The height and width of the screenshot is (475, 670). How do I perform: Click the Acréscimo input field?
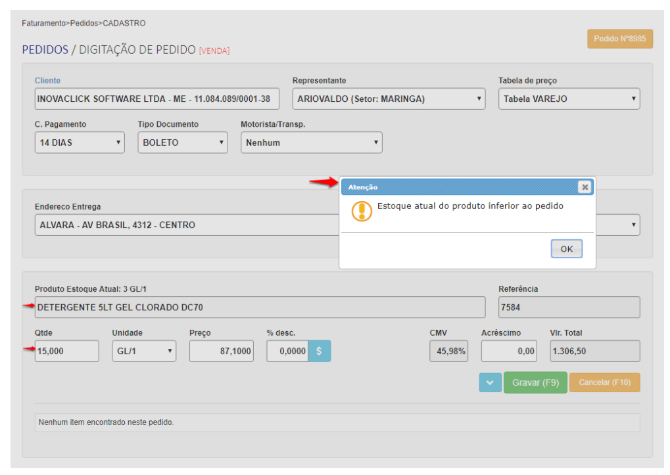[x=509, y=351]
